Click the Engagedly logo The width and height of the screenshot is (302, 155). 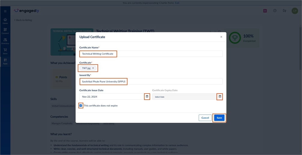click(26, 11)
